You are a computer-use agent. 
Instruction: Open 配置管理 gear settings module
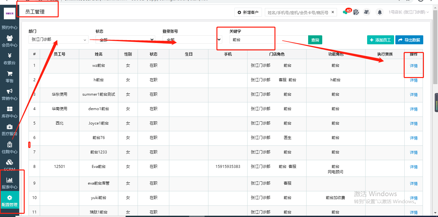click(10, 201)
